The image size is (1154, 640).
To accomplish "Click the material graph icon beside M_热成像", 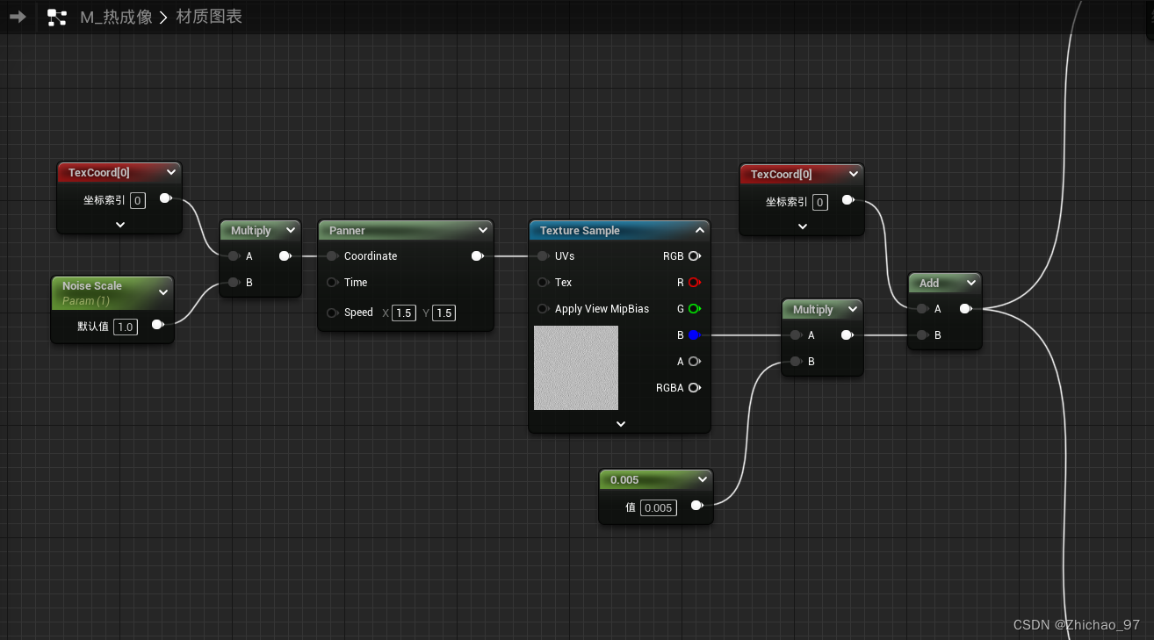I will 57,17.
